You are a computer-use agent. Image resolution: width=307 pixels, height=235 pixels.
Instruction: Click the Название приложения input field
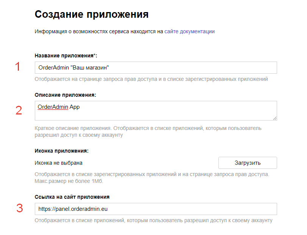pyautogui.click(x=156, y=68)
